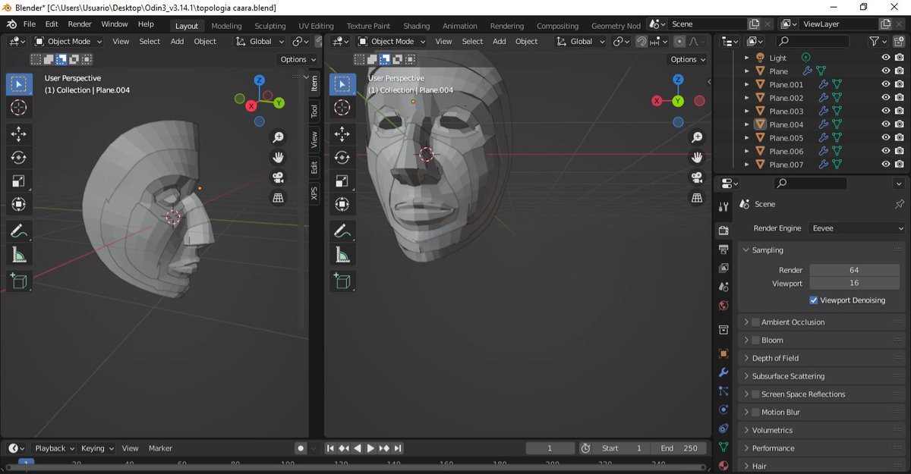The width and height of the screenshot is (911, 474).
Task: Open World properties tab icon
Action: (x=723, y=306)
